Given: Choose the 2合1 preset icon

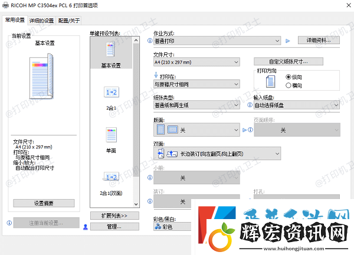Looking at the screenshot, I should click(112, 92).
